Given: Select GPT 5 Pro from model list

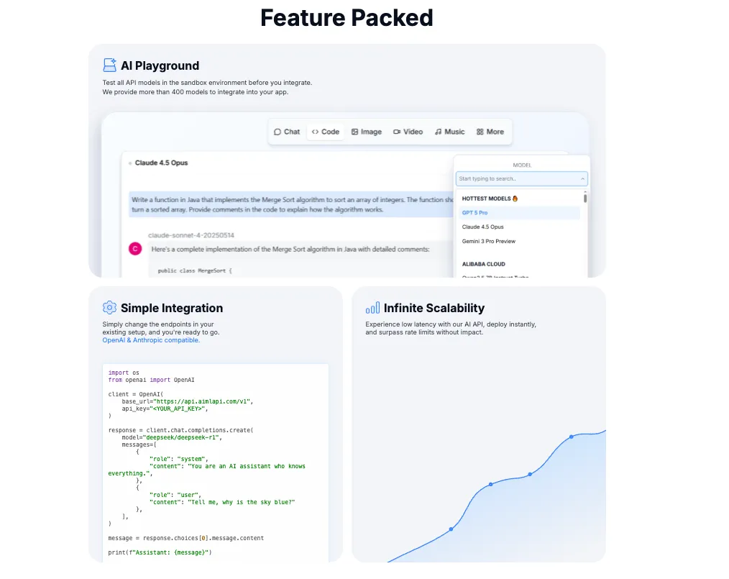Looking at the screenshot, I should pyautogui.click(x=519, y=212).
